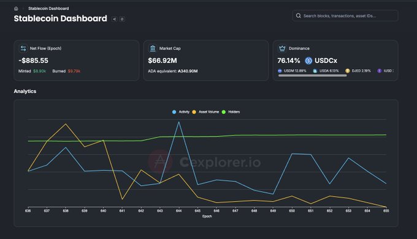This screenshot has width=417, height=239.
Task: Click the green $8.90k minted amount
Action: click(40, 71)
